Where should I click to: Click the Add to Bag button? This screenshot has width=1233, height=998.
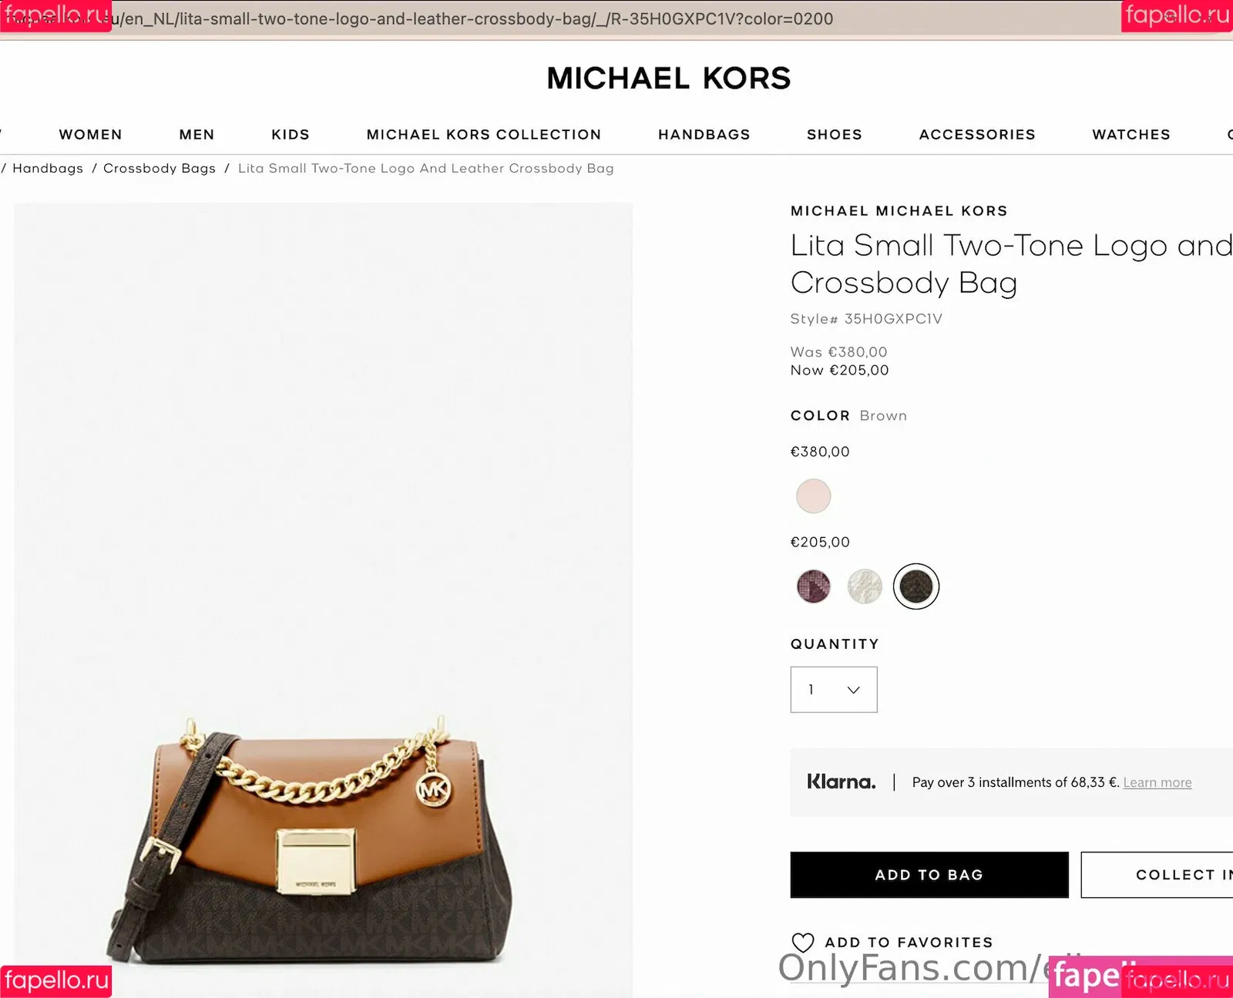pos(929,875)
